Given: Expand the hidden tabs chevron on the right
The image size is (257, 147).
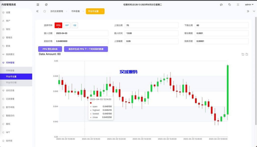Looking at the screenshot, I should (248, 11).
